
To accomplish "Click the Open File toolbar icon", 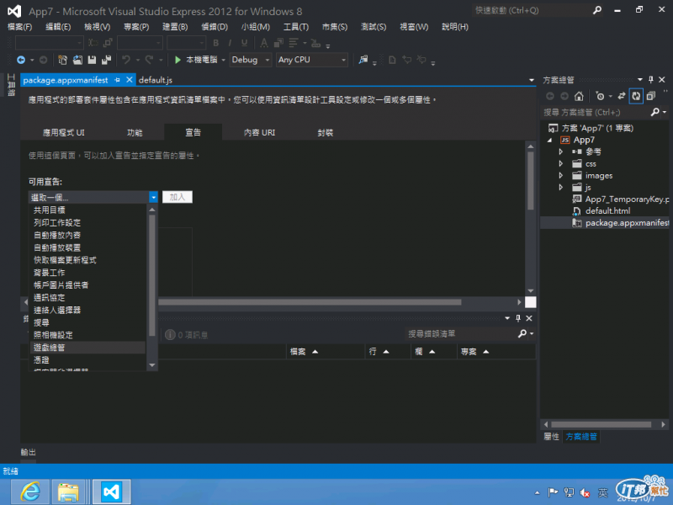I will tap(77, 60).
